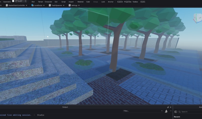Toggle the Assets panel button
The image size is (202, 119).
click(143, 2)
